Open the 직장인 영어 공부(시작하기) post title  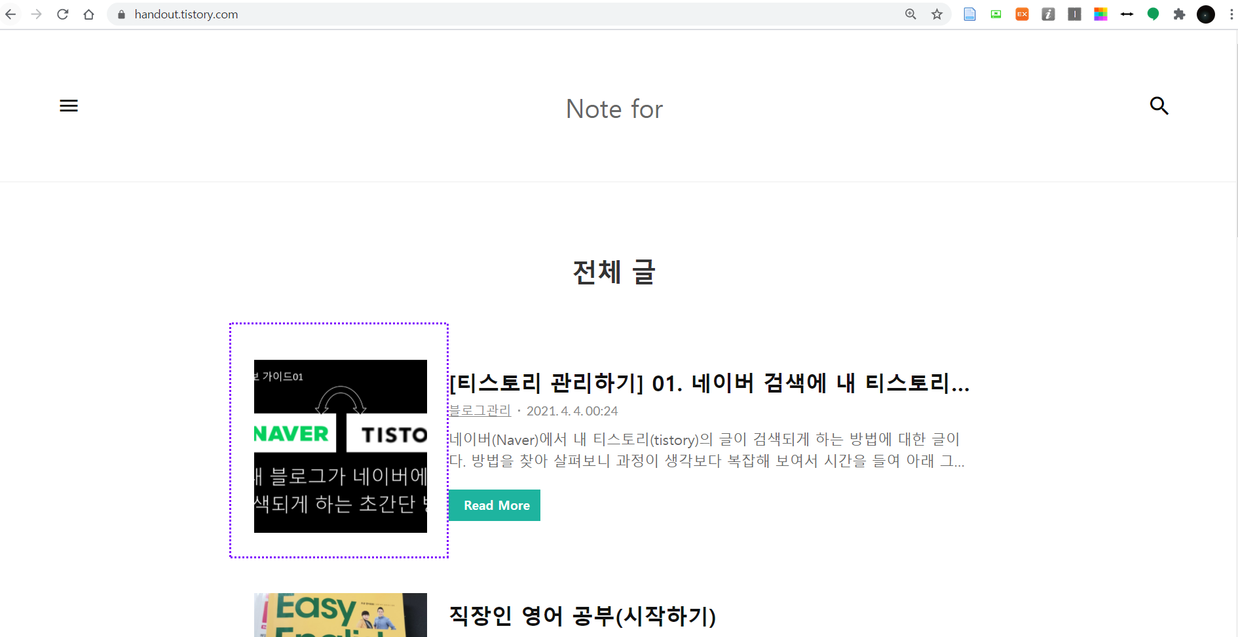[x=582, y=615]
